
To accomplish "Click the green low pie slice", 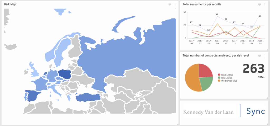I will click(207, 84).
